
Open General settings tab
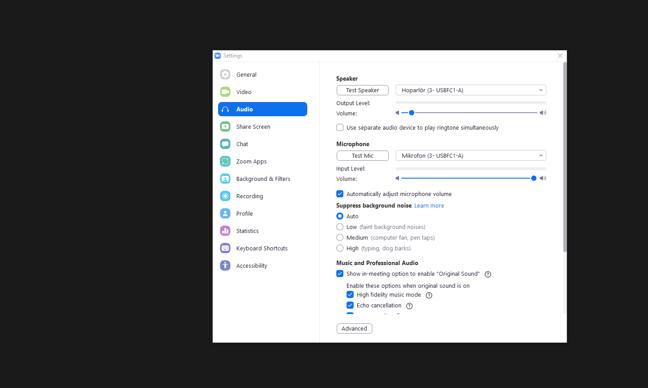point(263,74)
